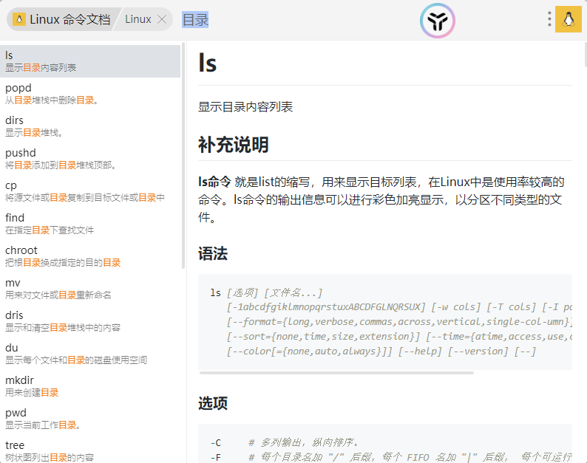Click the yellow penguin plugin avatar
587x463 pixels.
569,19
